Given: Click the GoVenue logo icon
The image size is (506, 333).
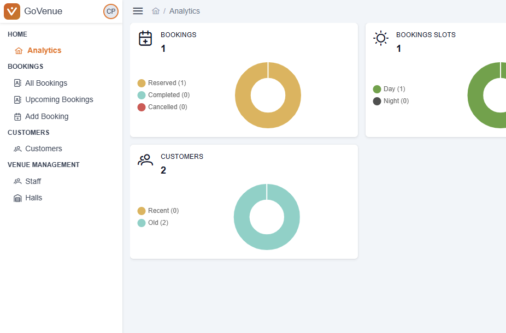Looking at the screenshot, I should click(x=12, y=11).
